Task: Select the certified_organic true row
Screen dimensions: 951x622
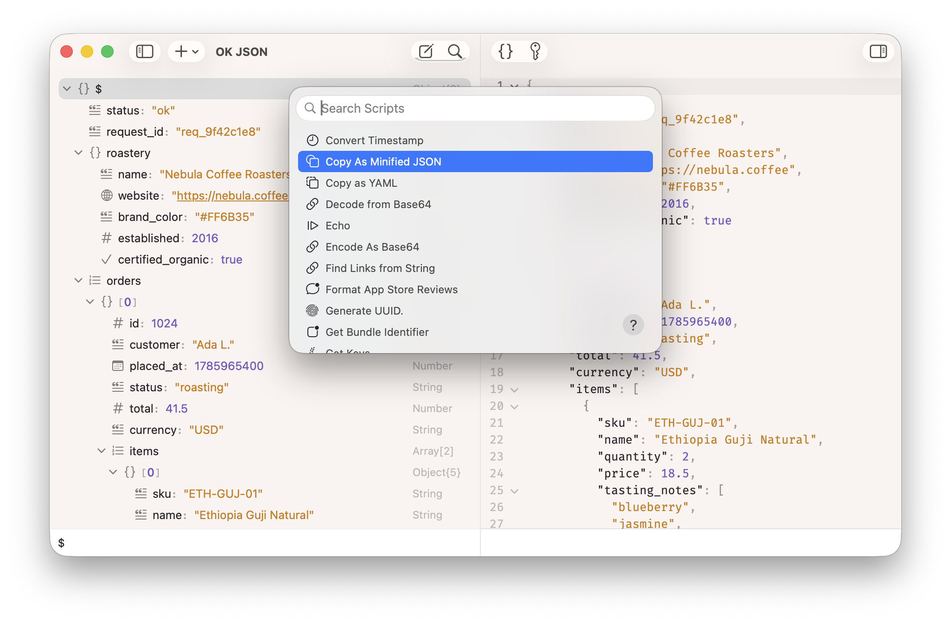Action: coord(174,259)
